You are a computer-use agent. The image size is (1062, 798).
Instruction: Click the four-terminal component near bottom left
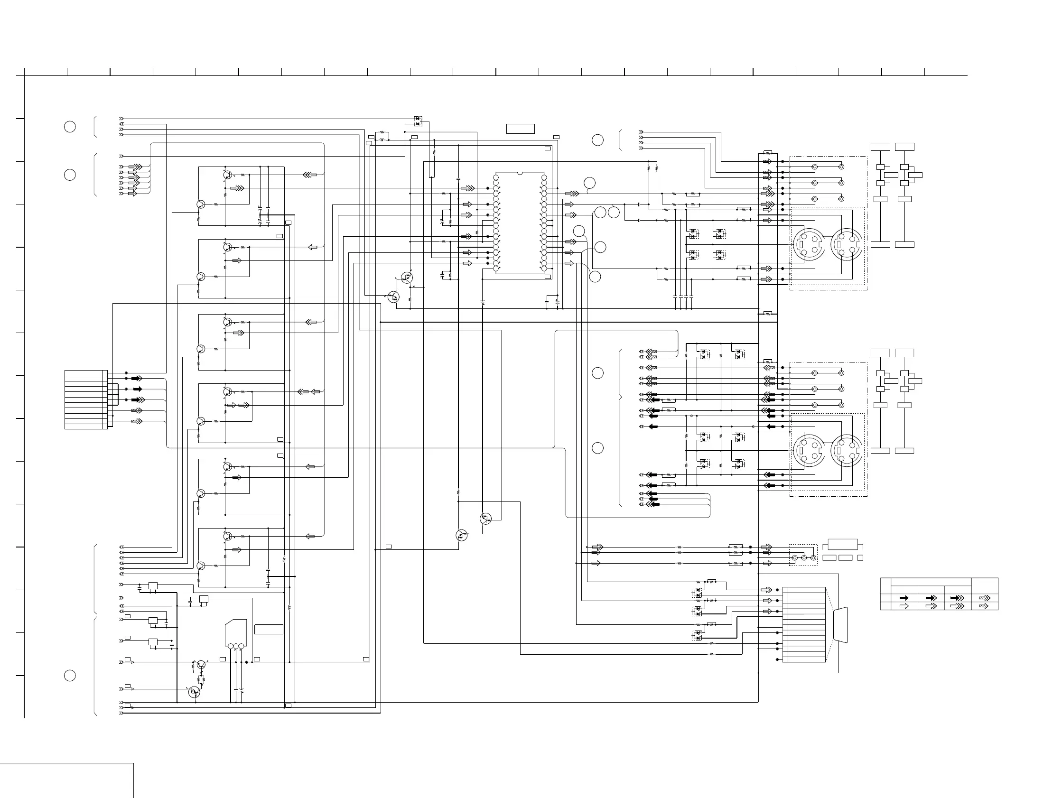point(236,634)
